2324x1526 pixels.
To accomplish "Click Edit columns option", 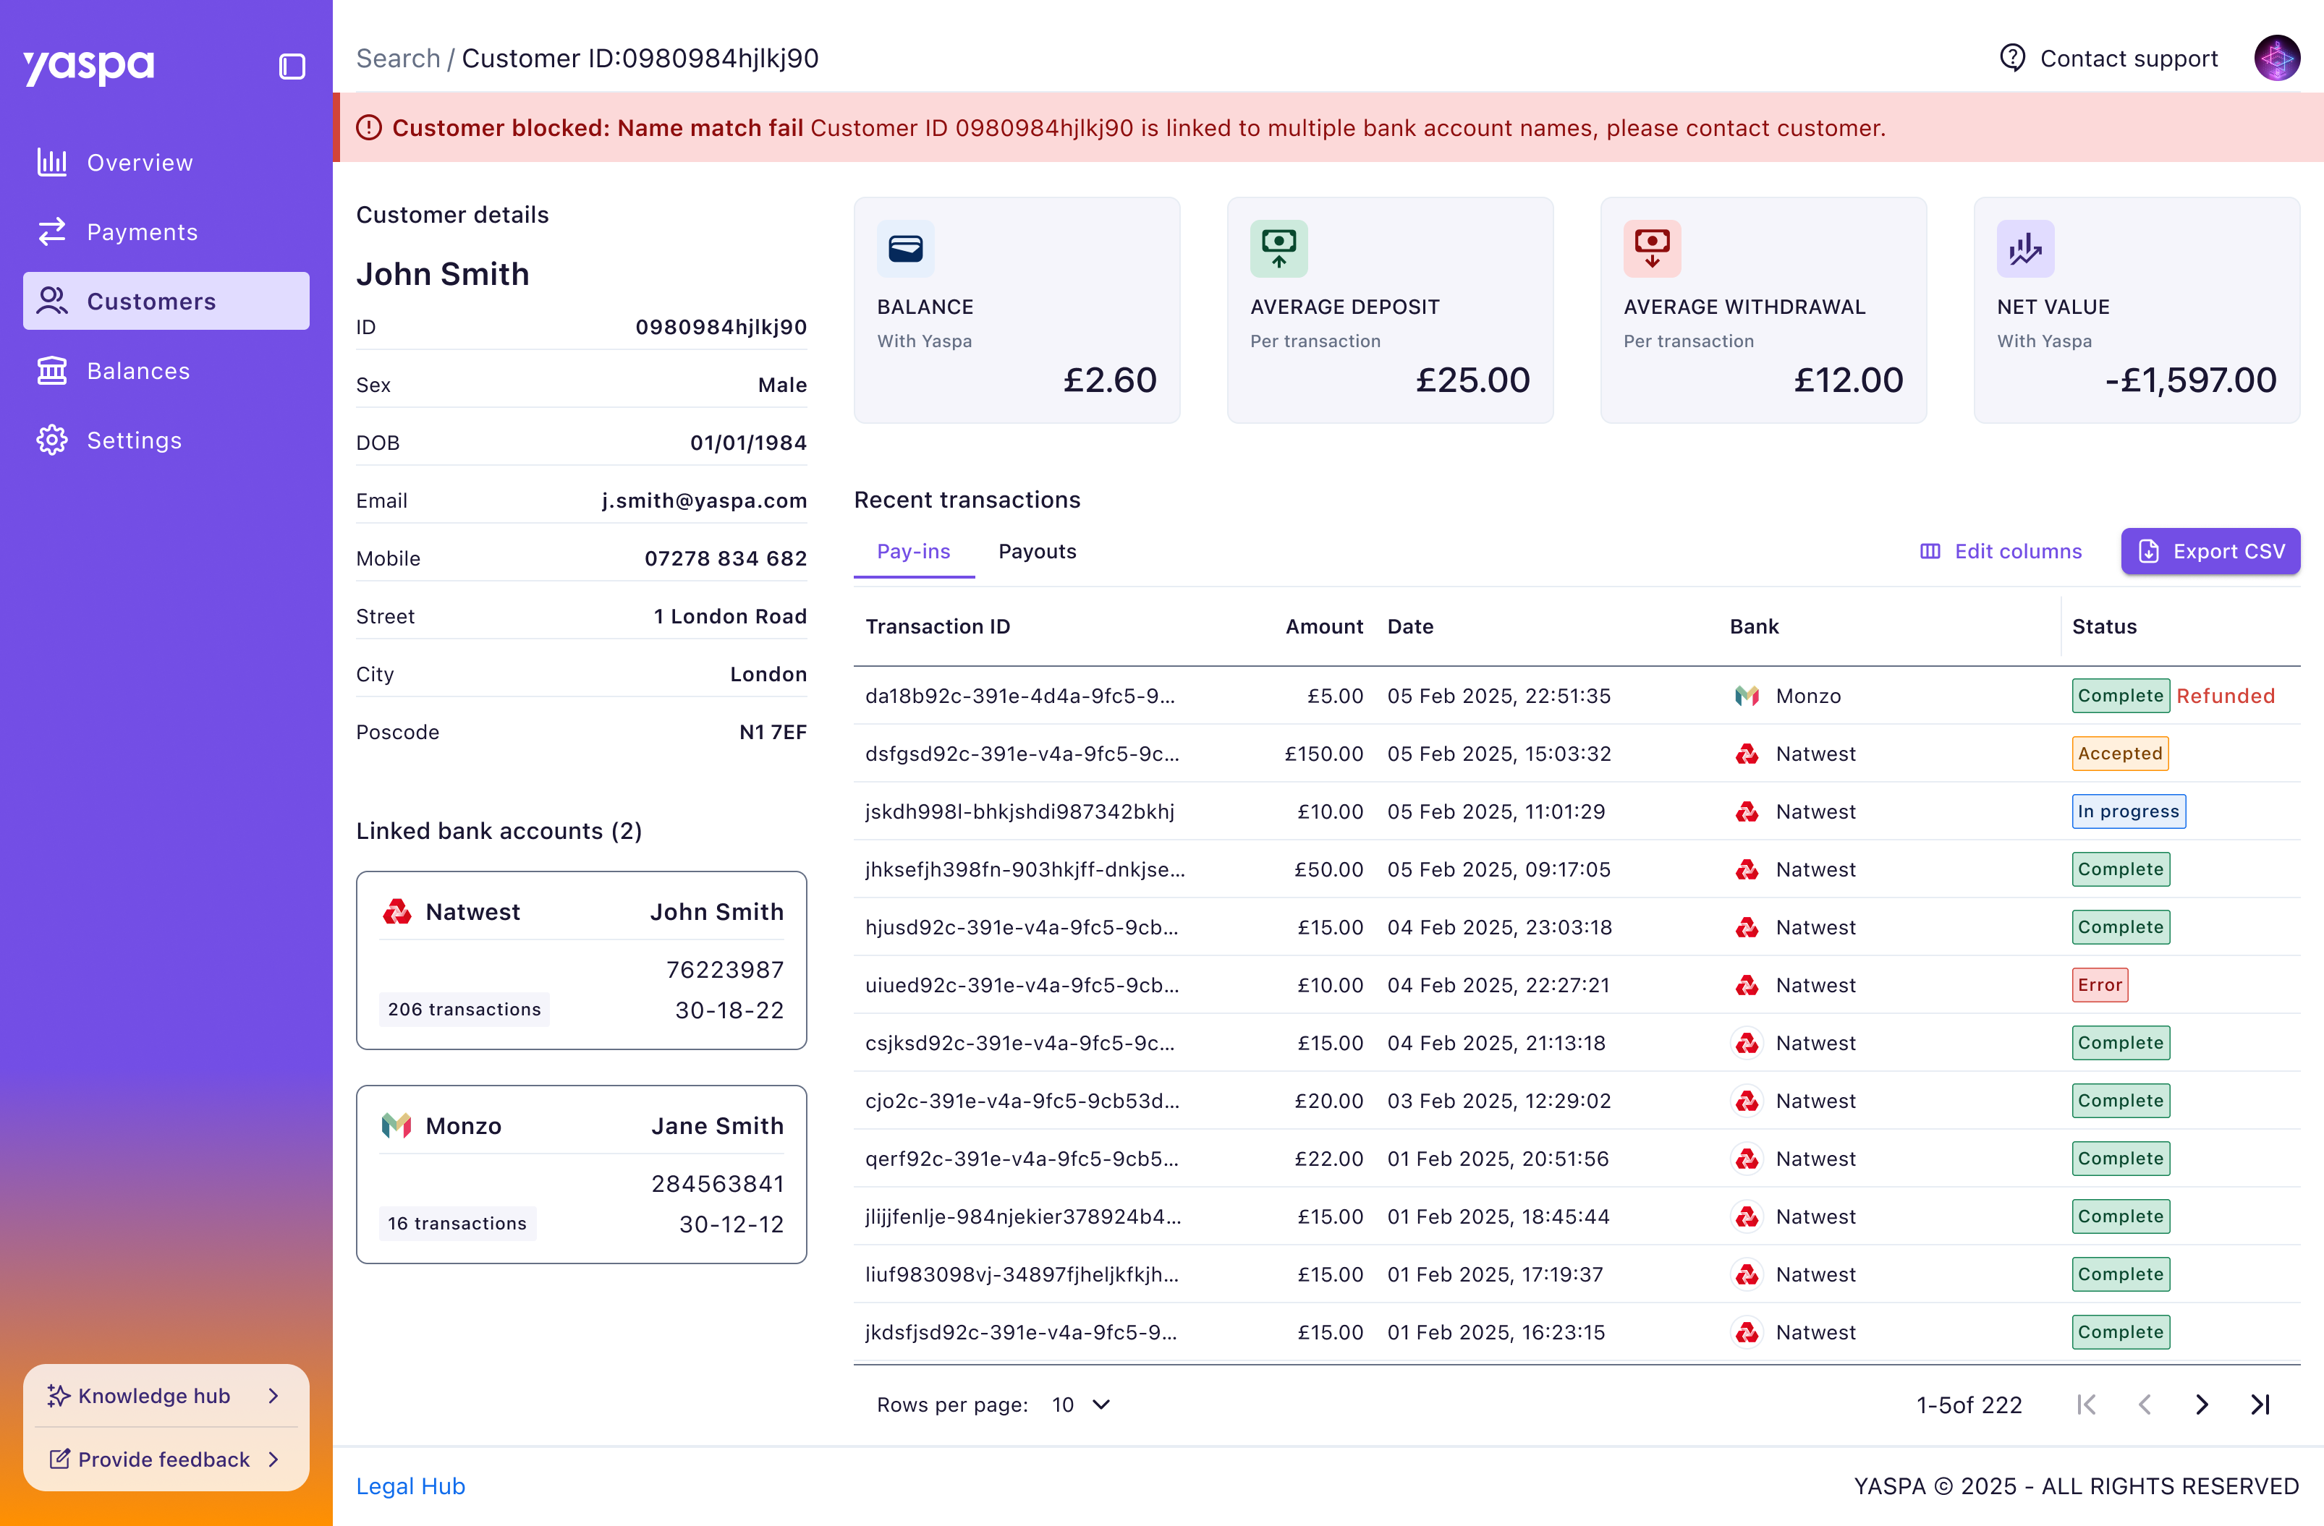I will point(2001,550).
